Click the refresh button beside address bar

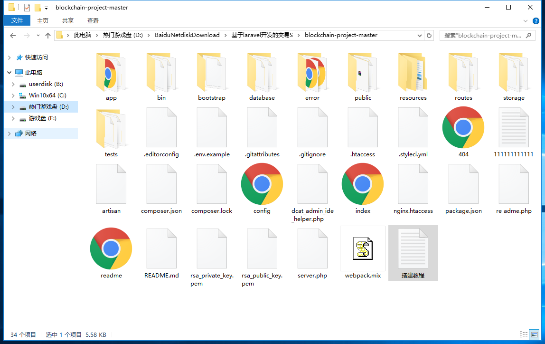tap(429, 35)
